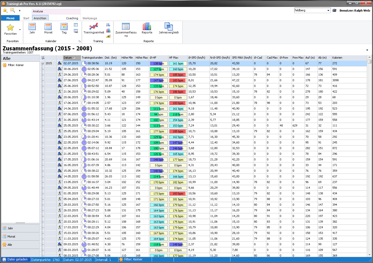This screenshot has height=263, width=373.
Task: Click the activity icon in row 07.06.2015
Action: [x=60, y=114]
